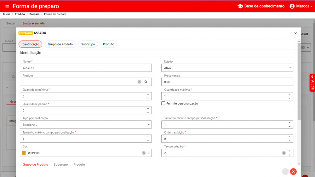Screen dimensions: 315x177
Task: Decrease Quantidade mínima with down arrow
Action: point(148,98)
